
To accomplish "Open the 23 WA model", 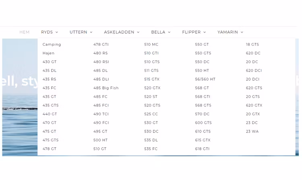I will (x=252, y=131).
